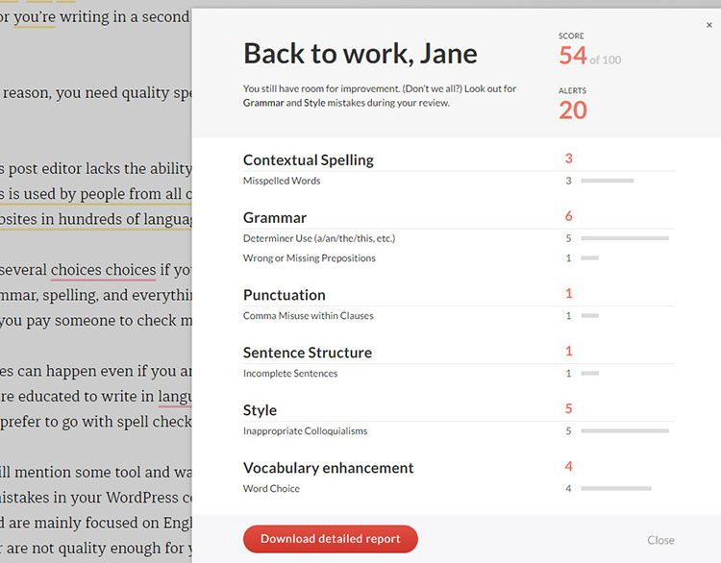Open the Contextual Spelling category heading

click(308, 160)
